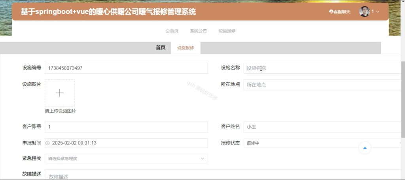Click the system title header text
Viewport: 405px width, 180px height.
(x=108, y=11)
